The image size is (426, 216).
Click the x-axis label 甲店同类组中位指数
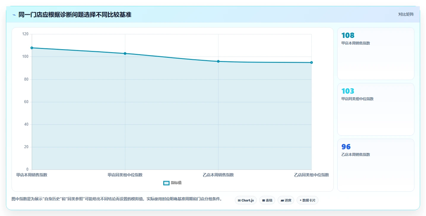coord(125,175)
